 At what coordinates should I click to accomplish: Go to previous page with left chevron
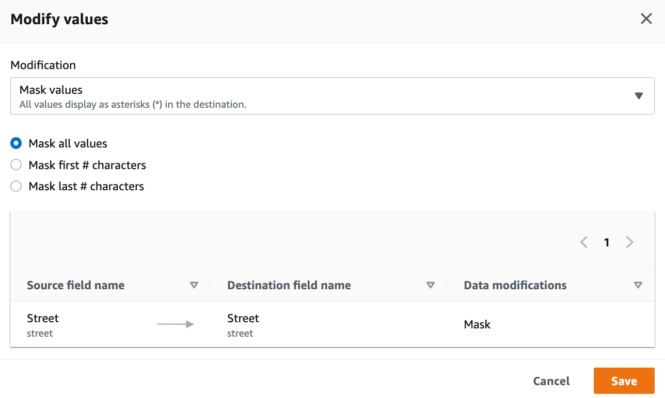click(584, 242)
